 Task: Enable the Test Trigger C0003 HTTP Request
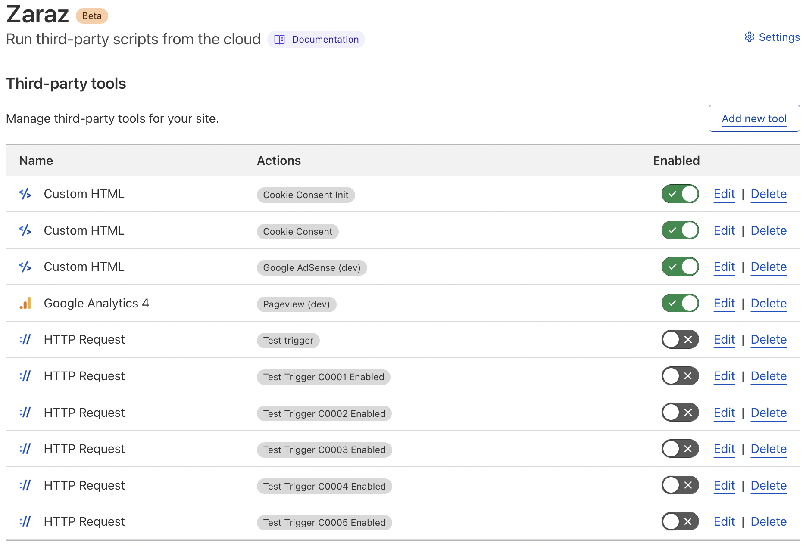click(680, 449)
